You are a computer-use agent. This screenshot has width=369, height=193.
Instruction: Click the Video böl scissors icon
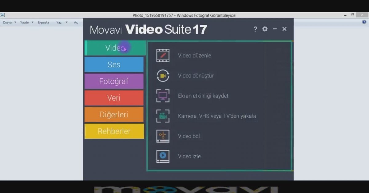point(163,136)
